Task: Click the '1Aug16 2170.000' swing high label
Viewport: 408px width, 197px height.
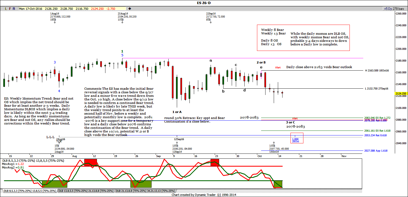Action: (x=60, y=16)
